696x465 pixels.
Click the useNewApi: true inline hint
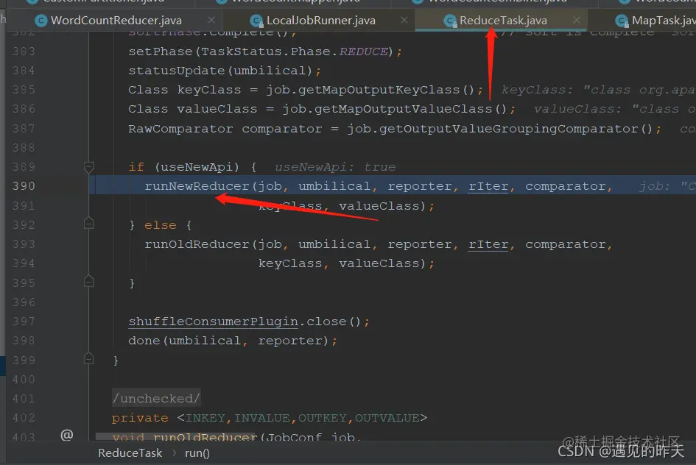tap(335, 167)
